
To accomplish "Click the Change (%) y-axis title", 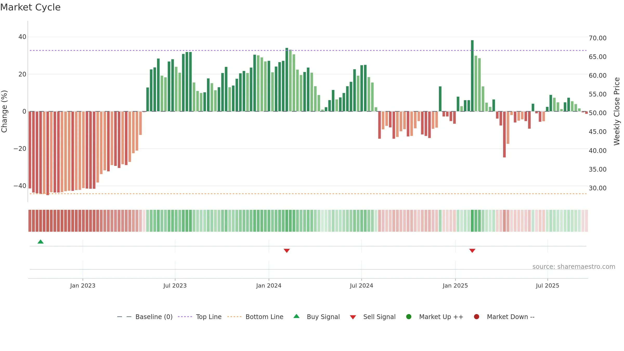I will coord(4,111).
